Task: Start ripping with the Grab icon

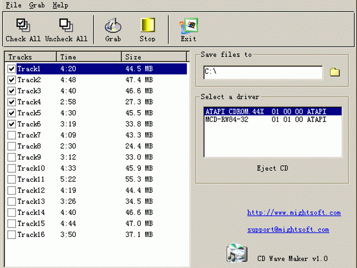Action: pos(113,25)
